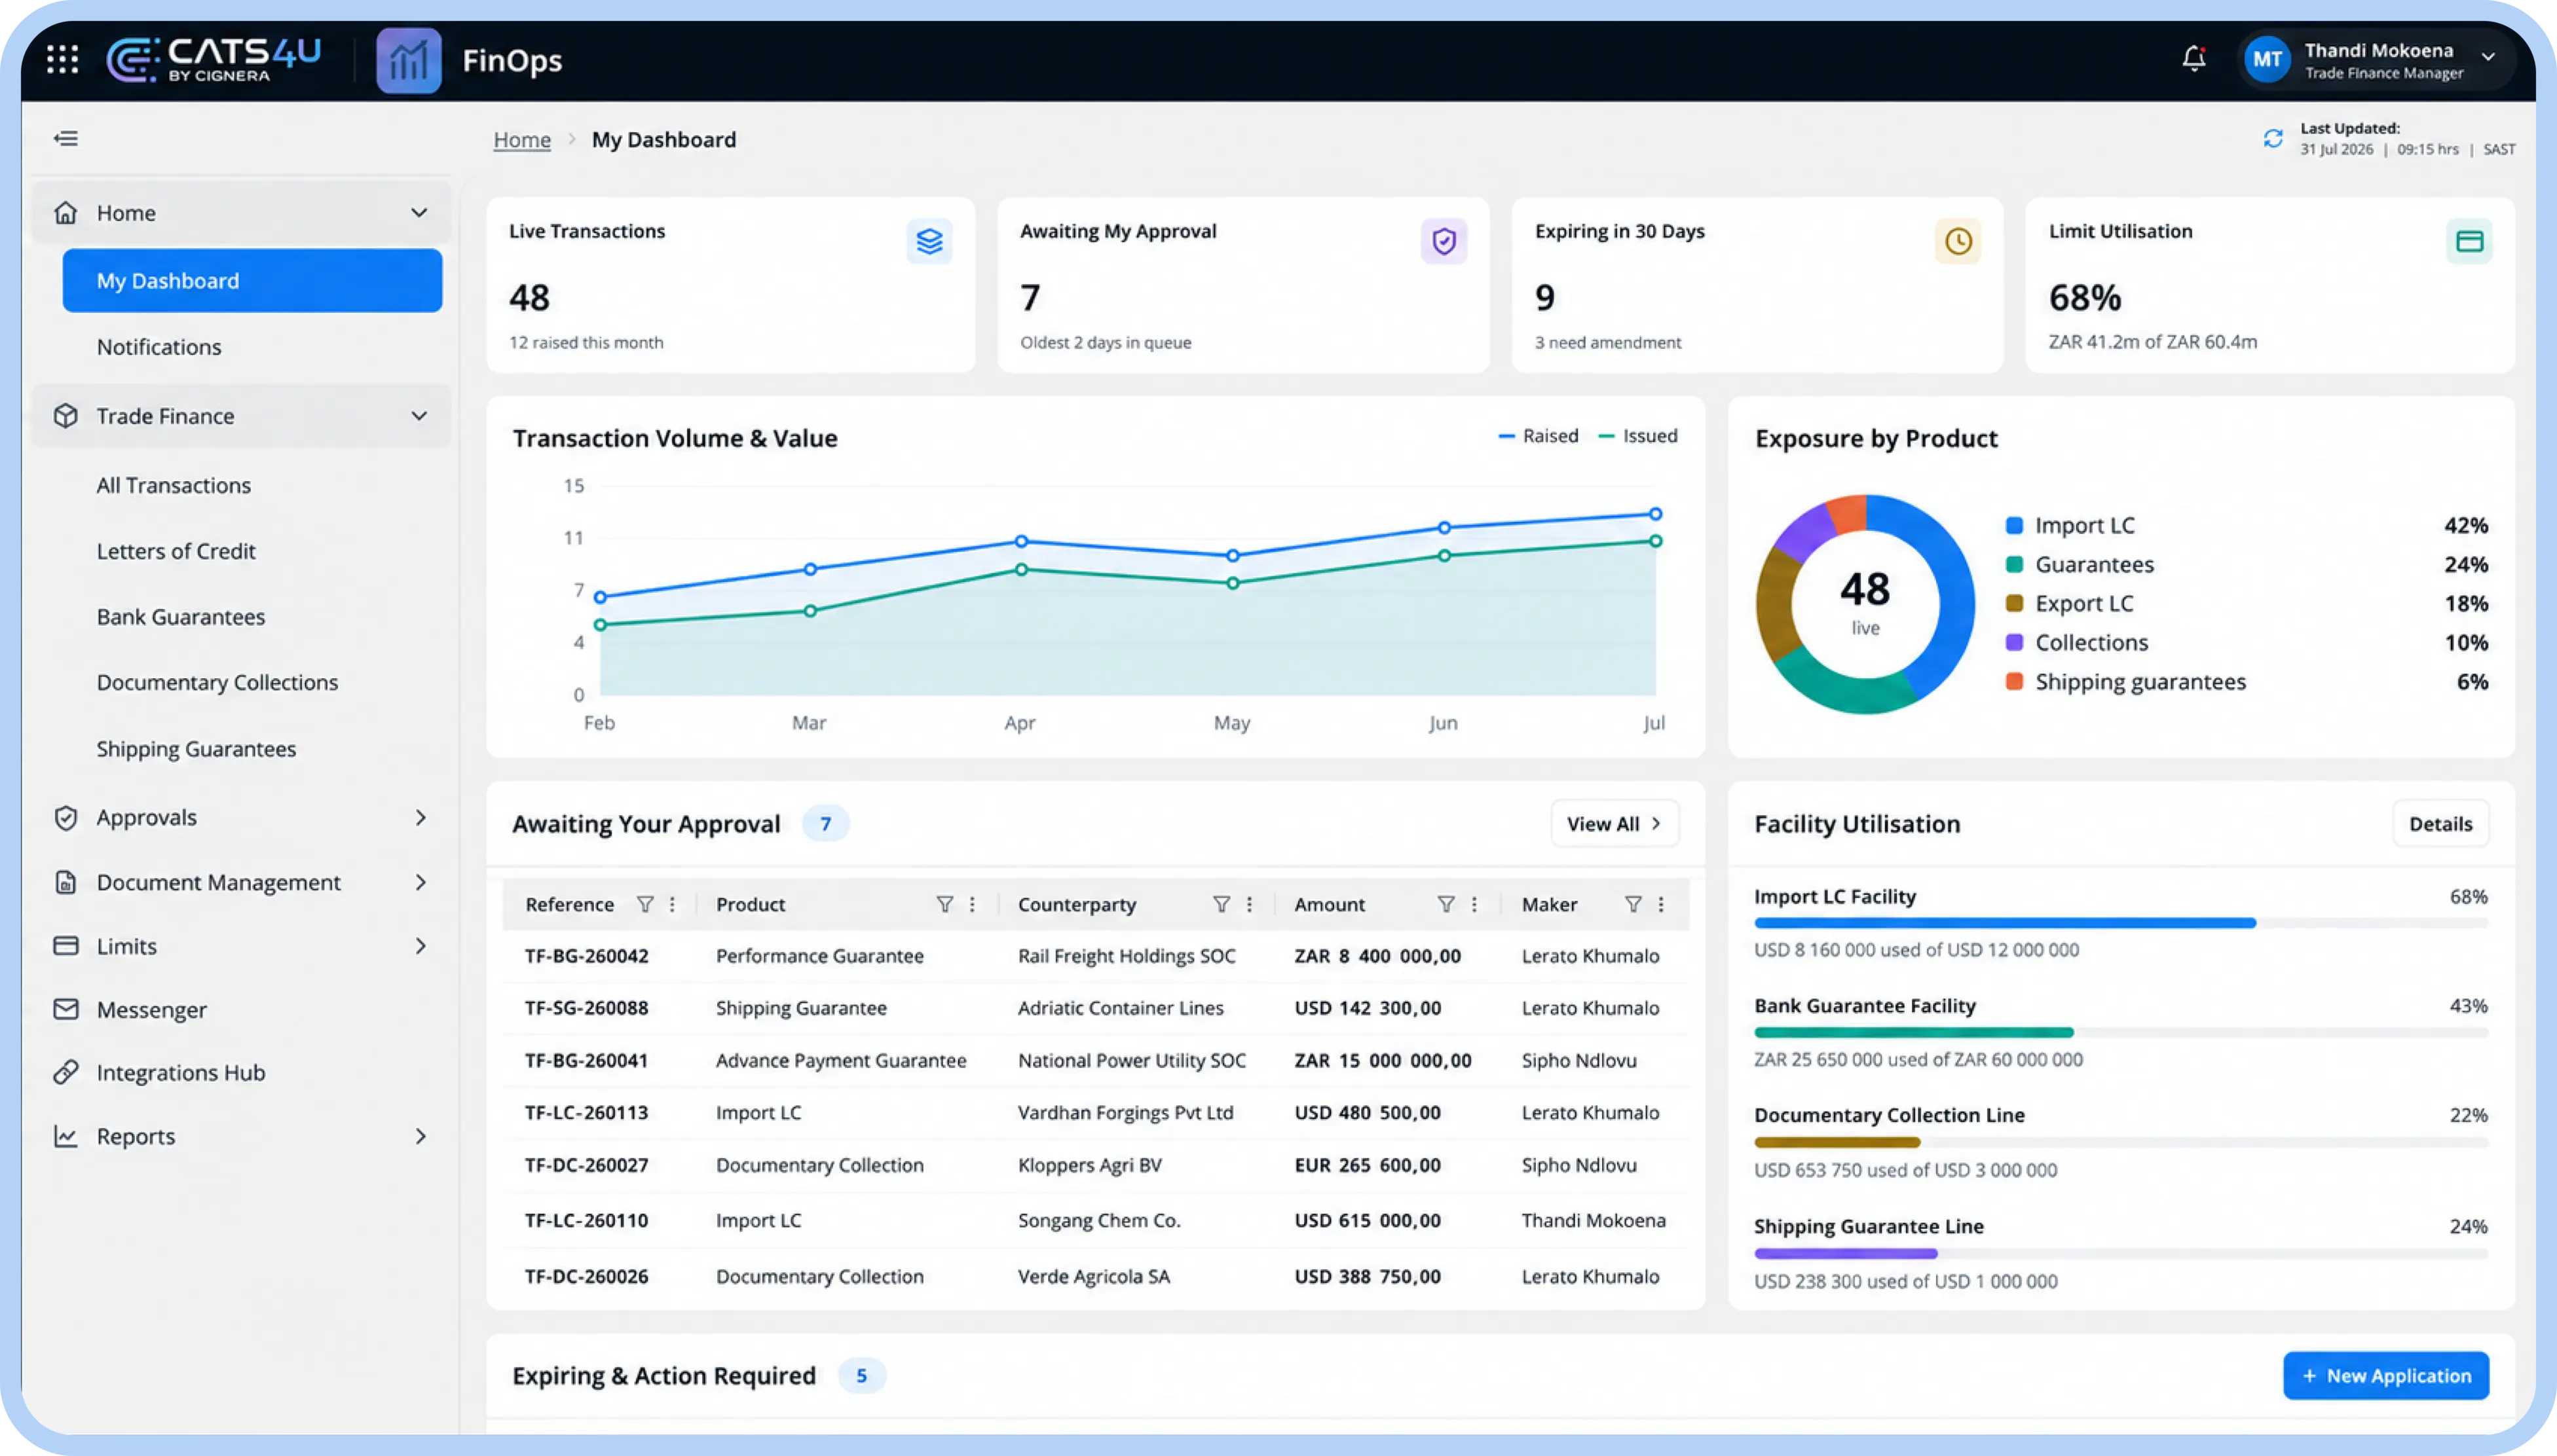Go to Letters of Credit
Viewport: 2557px width, 1456px height.
pos(176,551)
